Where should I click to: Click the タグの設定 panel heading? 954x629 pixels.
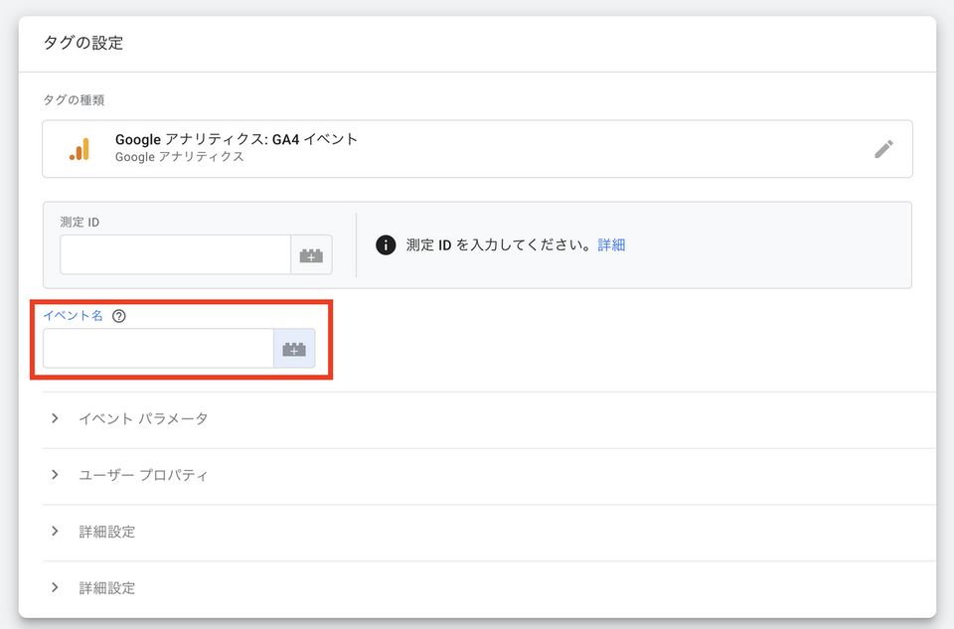pos(82,43)
